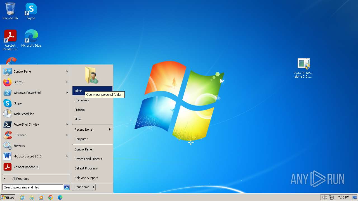Screen dimensions: 358x201
Task: Open the Shut down options arrow
Action: coord(94,187)
